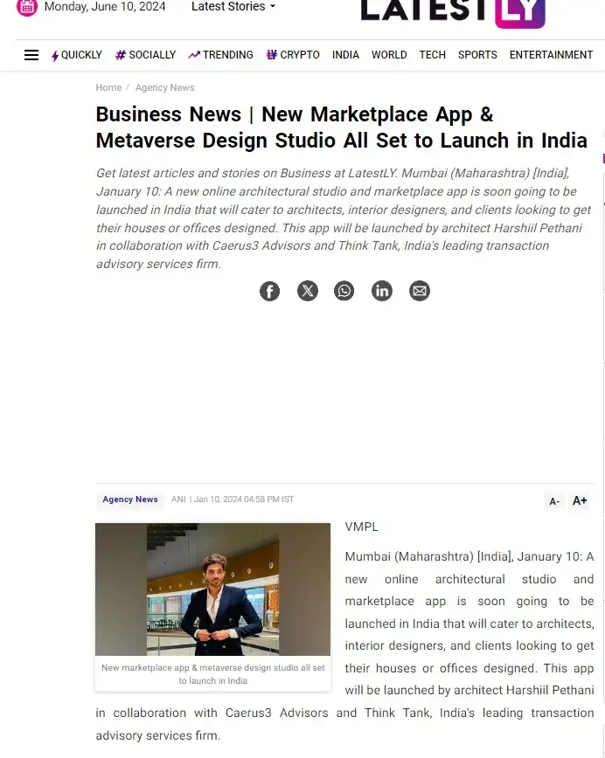Expand the Latest Stories dropdown

tap(233, 7)
